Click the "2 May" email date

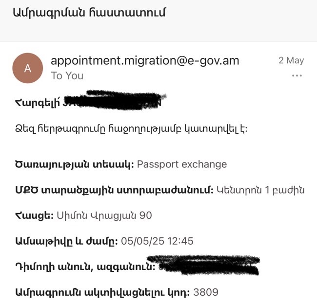pyautogui.click(x=291, y=61)
